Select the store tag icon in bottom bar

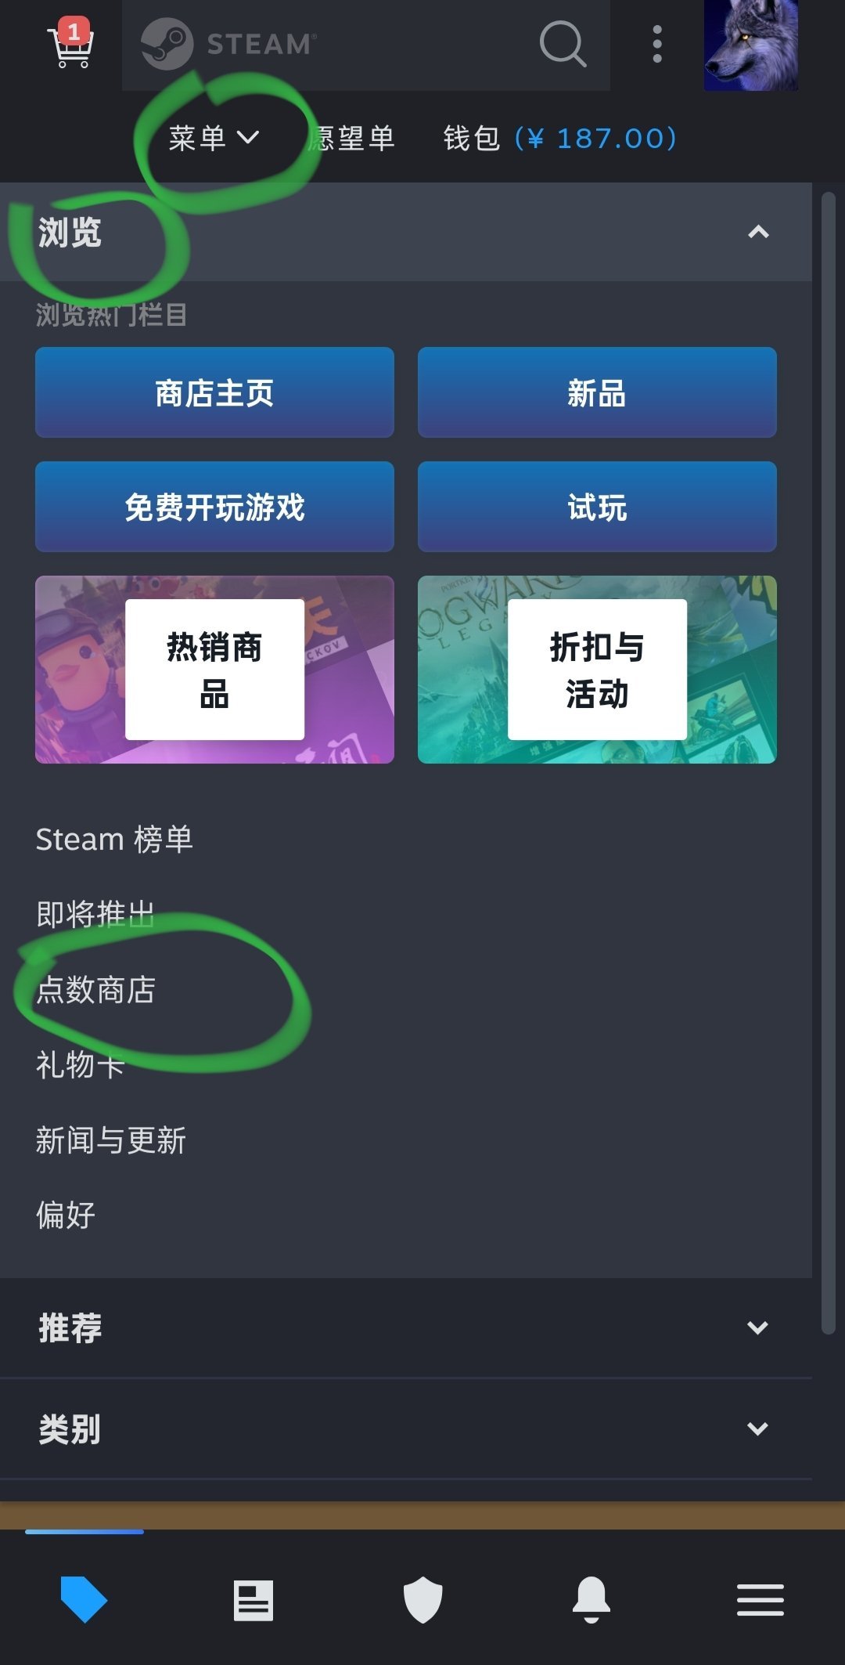click(84, 1599)
